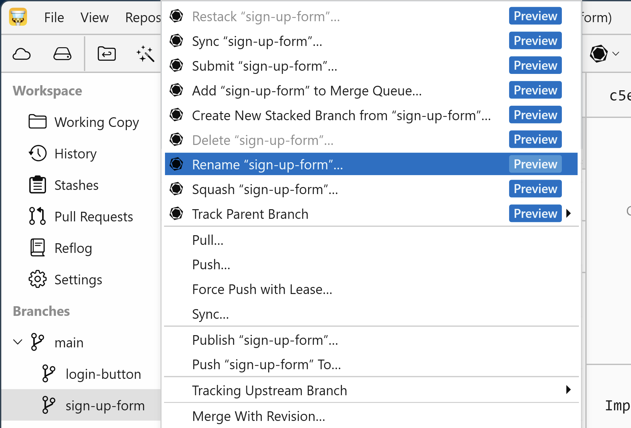Open the History panel
Image resolution: width=631 pixels, height=428 pixels.
(75, 154)
